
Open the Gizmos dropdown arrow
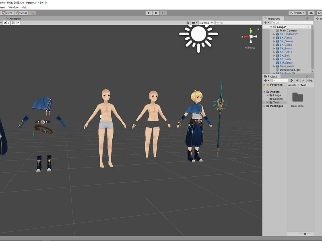click(212, 23)
